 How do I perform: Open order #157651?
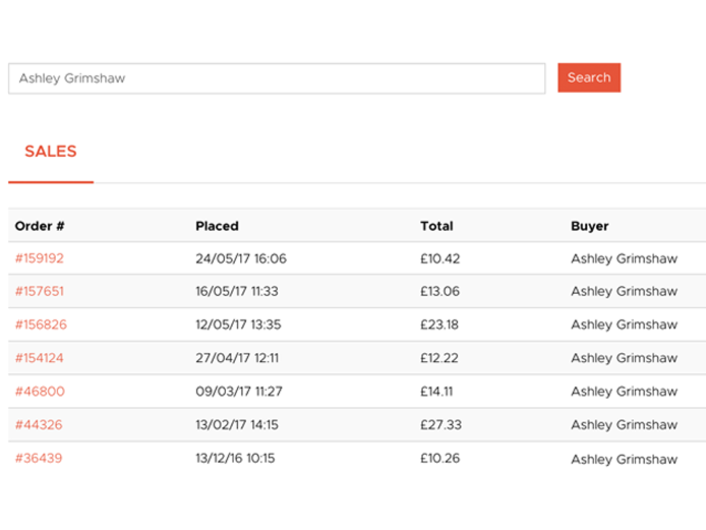39,292
